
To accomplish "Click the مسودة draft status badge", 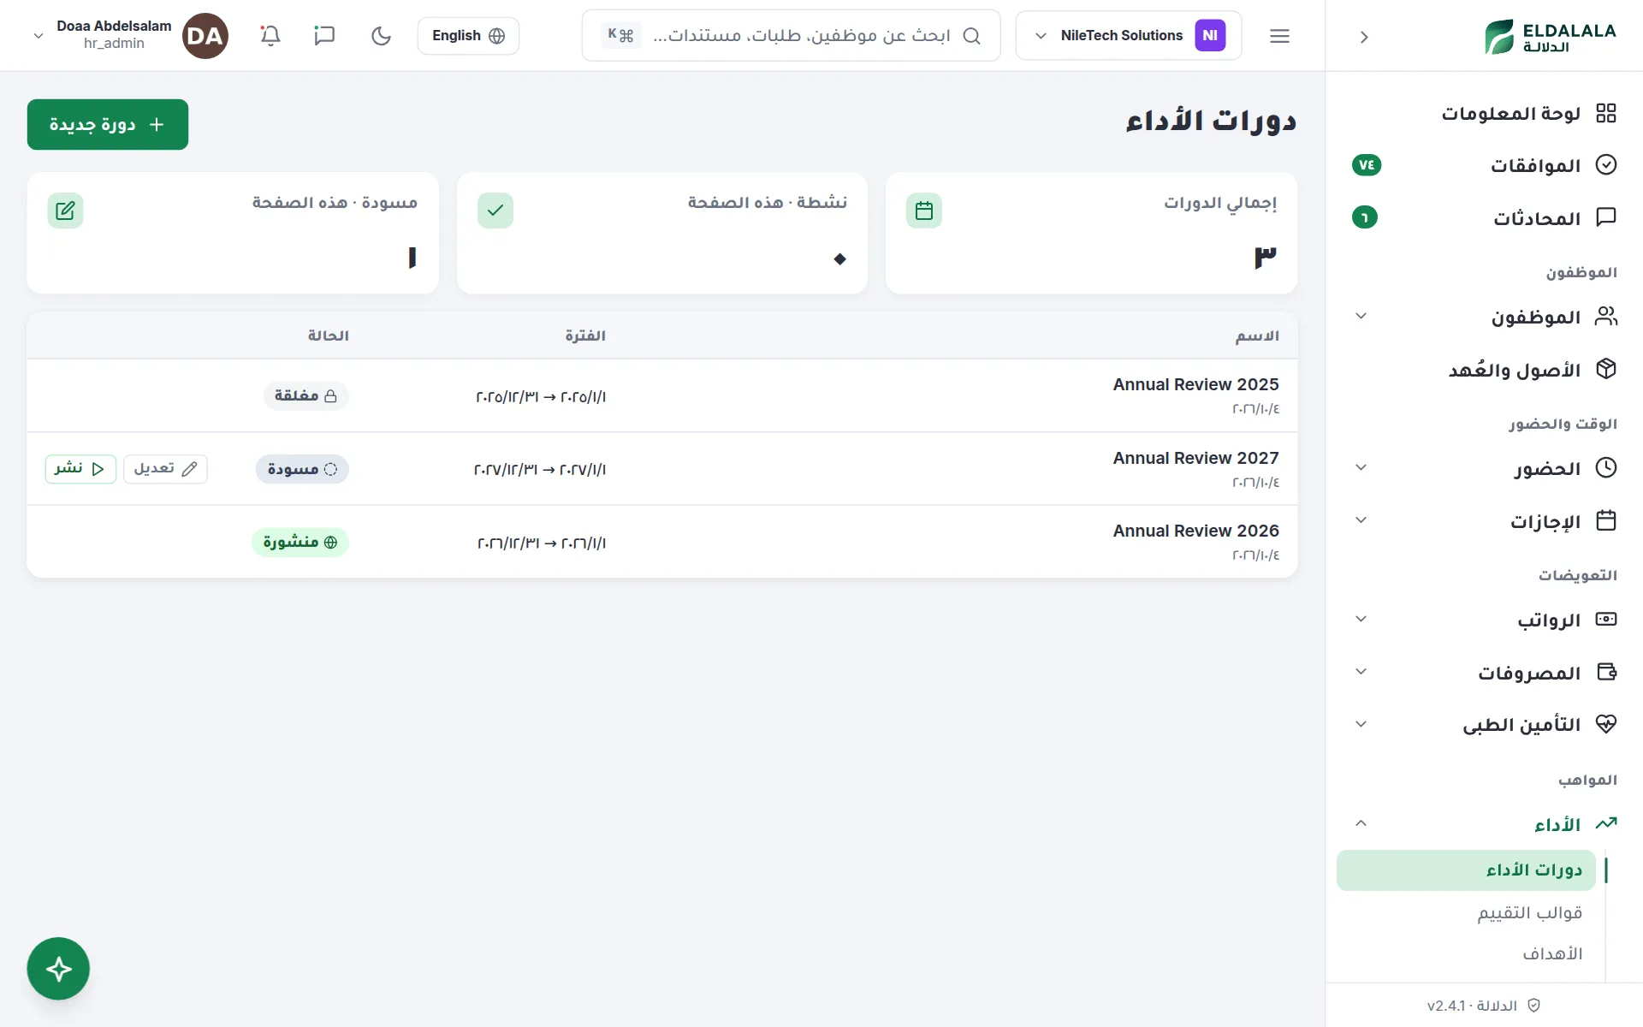I will [x=302, y=469].
